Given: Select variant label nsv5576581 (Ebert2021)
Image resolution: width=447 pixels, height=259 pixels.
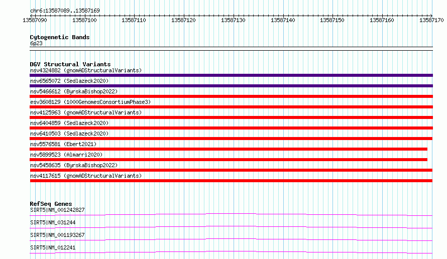Looking at the screenshot, I should 63,144.
